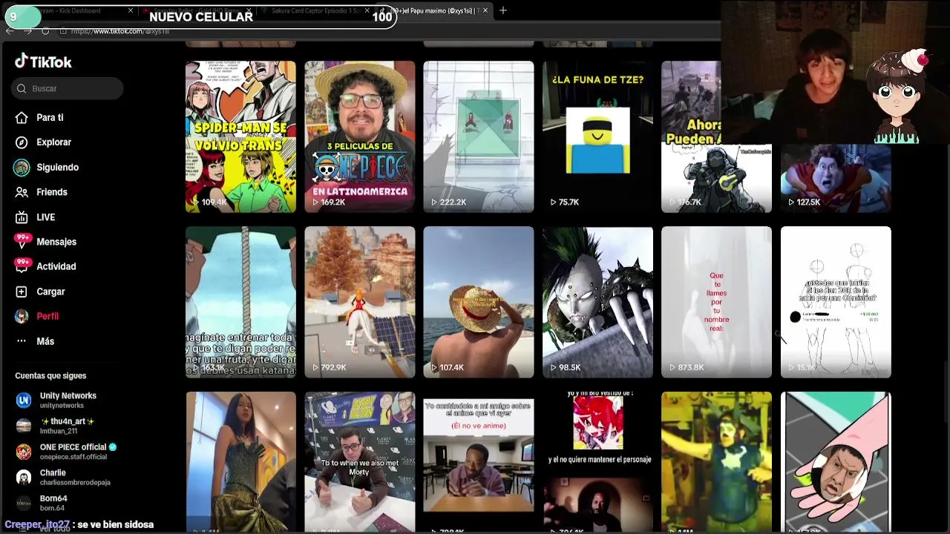Screen dimensions: 950x534
Task: Open Charlie account avatar
Action: tap(24, 477)
